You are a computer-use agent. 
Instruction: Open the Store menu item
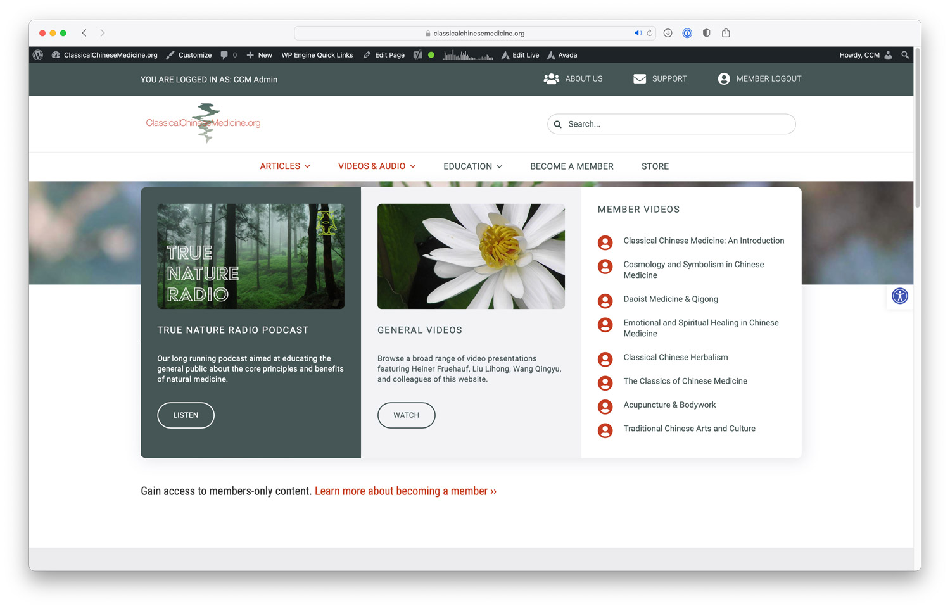pos(655,166)
